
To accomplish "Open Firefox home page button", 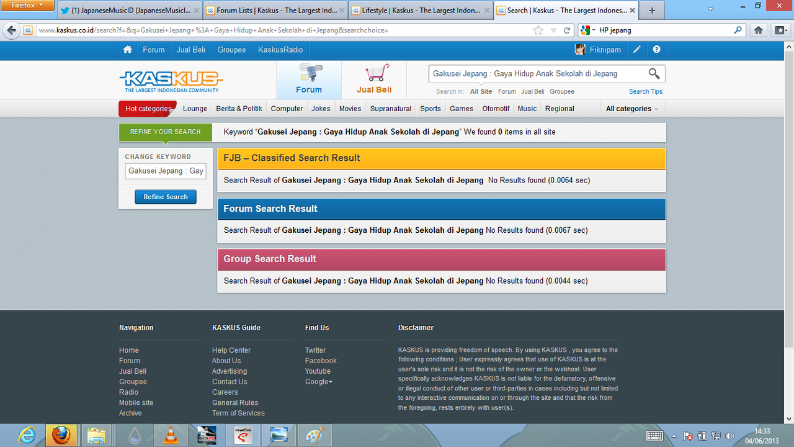I will pyautogui.click(x=758, y=30).
